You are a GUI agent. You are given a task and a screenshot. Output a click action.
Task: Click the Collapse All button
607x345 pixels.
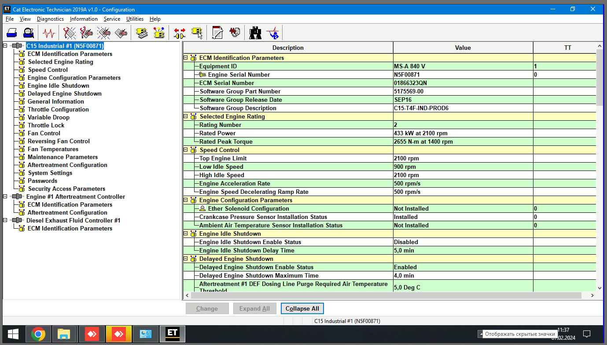302,308
